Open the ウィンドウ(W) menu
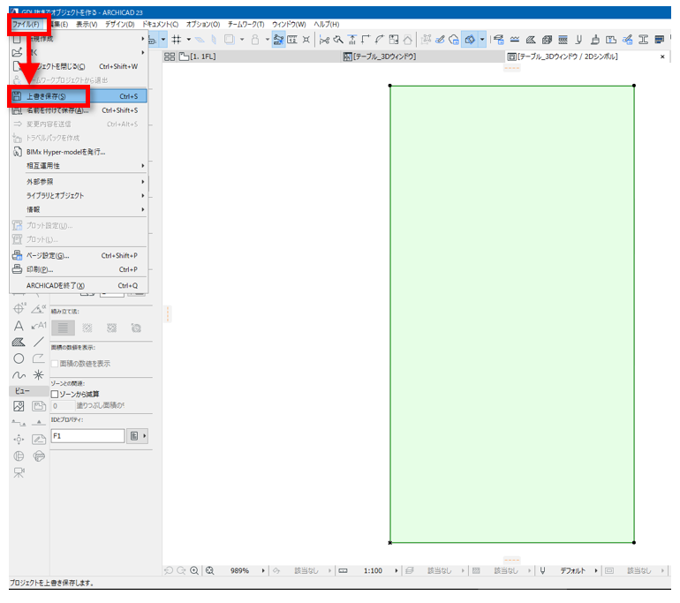680x603 pixels. click(x=289, y=24)
